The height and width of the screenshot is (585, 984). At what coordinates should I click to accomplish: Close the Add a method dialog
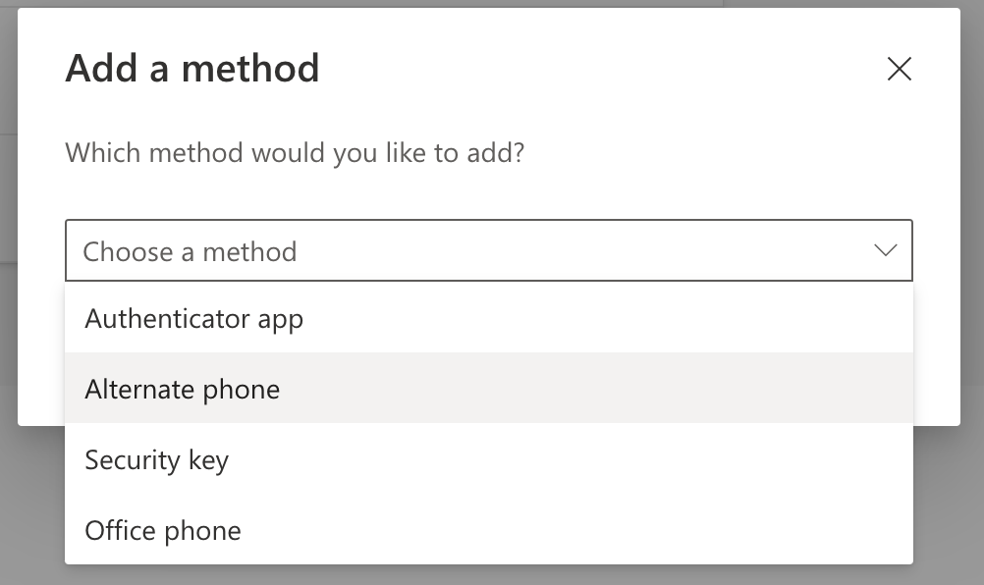(900, 69)
